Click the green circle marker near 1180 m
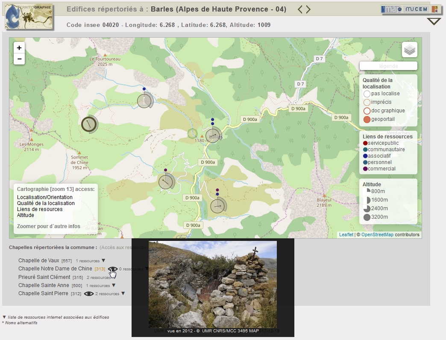Screen dimensions: 446x340 [x=192, y=133]
